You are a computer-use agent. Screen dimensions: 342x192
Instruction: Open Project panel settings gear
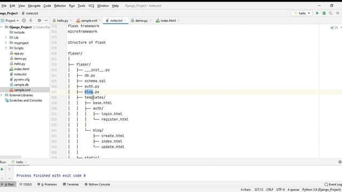pyautogui.click(x=39, y=20)
